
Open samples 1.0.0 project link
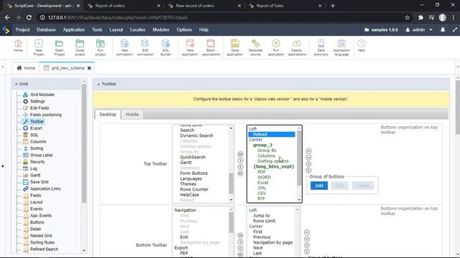[381, 29]
